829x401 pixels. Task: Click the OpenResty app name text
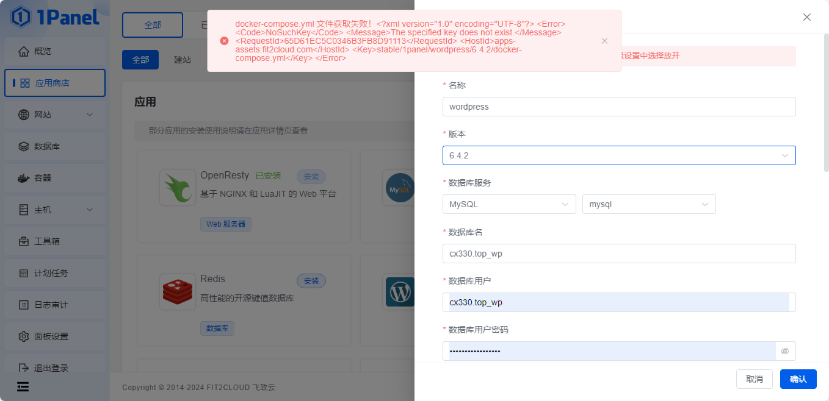[x=225, y=176]
